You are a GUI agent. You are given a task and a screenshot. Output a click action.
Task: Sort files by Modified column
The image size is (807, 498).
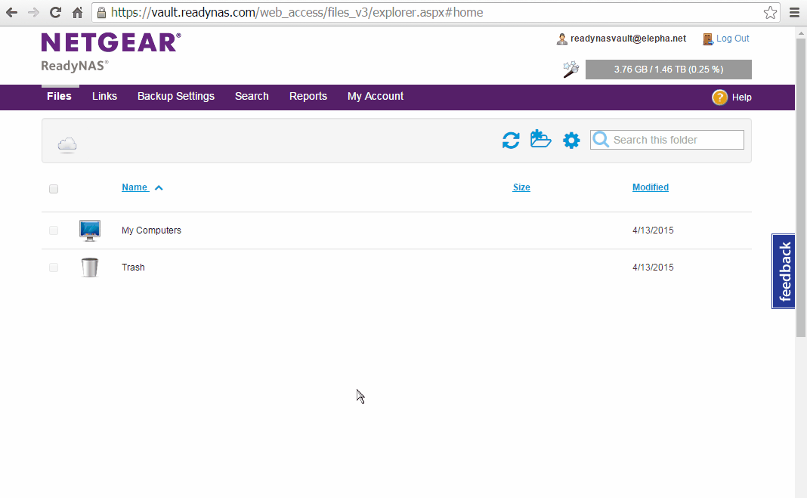point(650,187)
